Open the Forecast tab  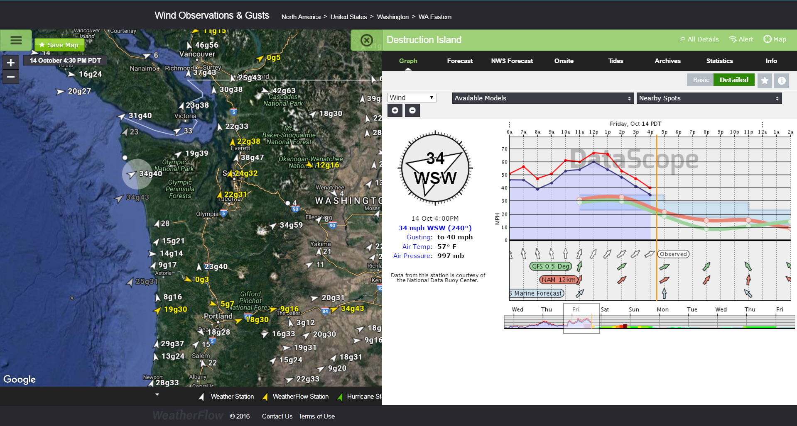[x=460, y=61]
